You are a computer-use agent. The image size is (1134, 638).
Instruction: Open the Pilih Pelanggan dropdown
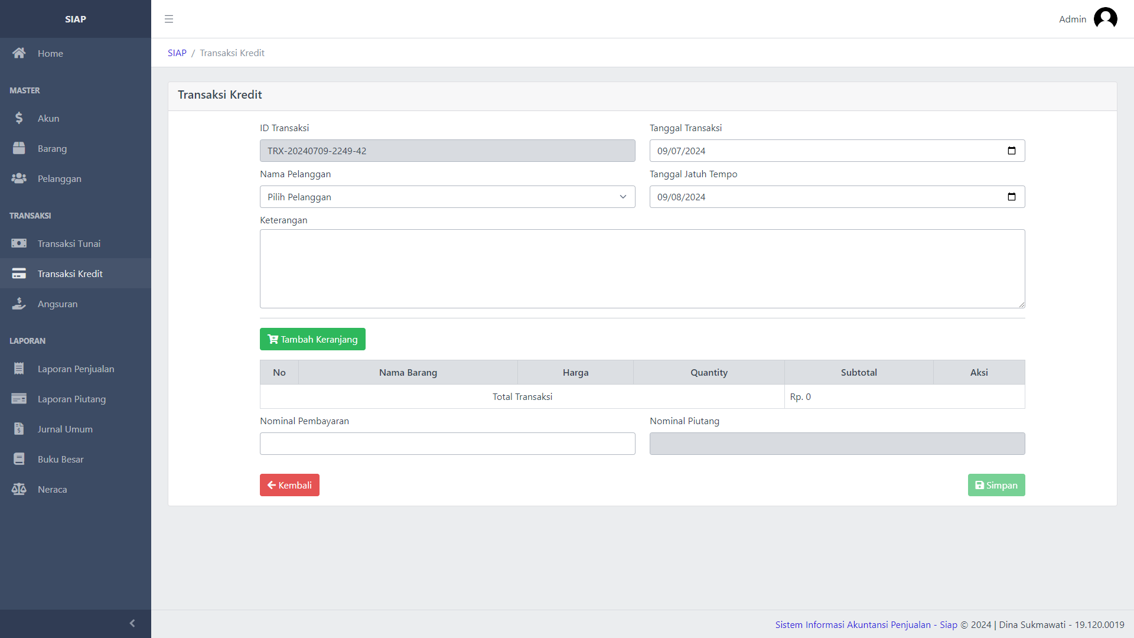click(x=447, y=197)
